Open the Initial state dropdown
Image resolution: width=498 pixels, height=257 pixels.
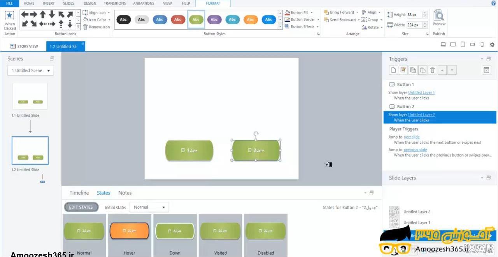(x=149, y=207)
